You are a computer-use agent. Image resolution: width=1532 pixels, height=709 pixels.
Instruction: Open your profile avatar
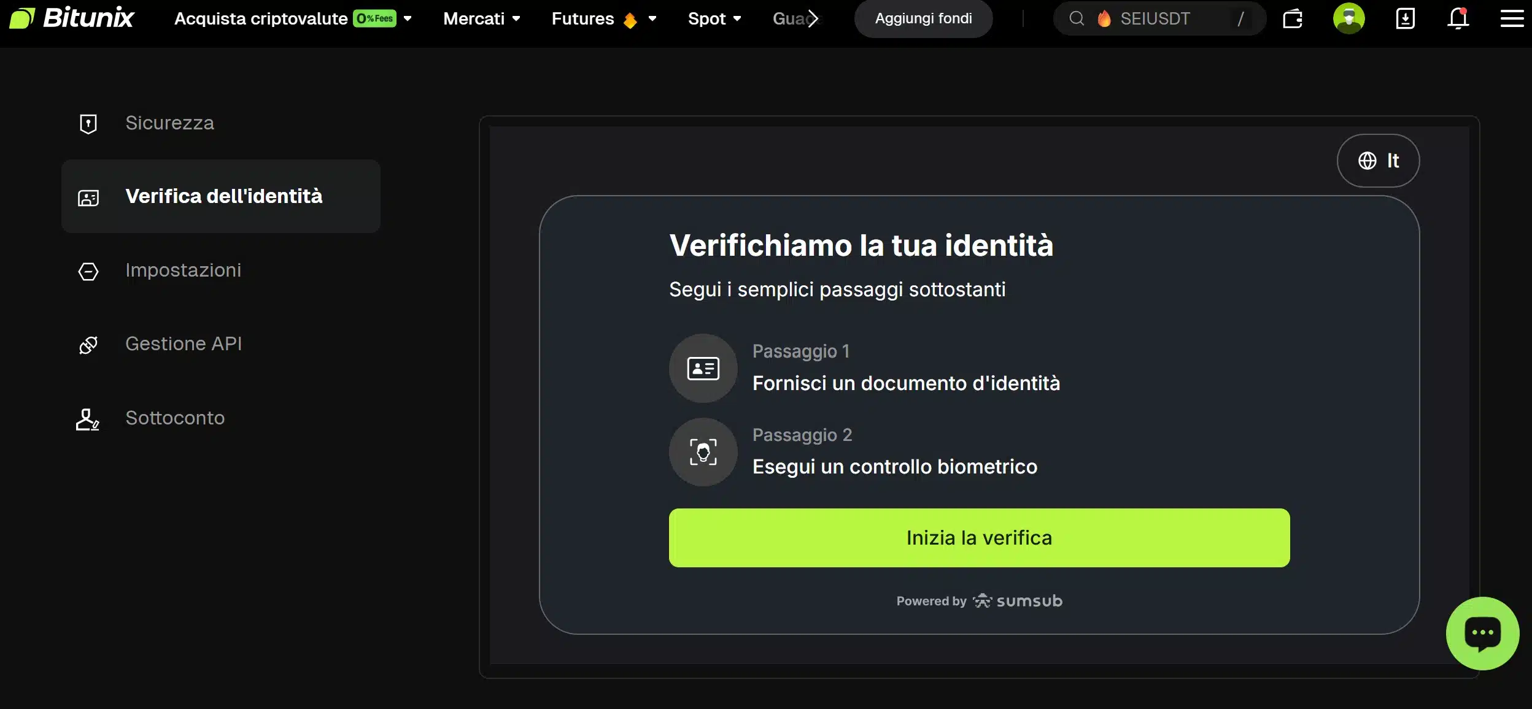1348,18
